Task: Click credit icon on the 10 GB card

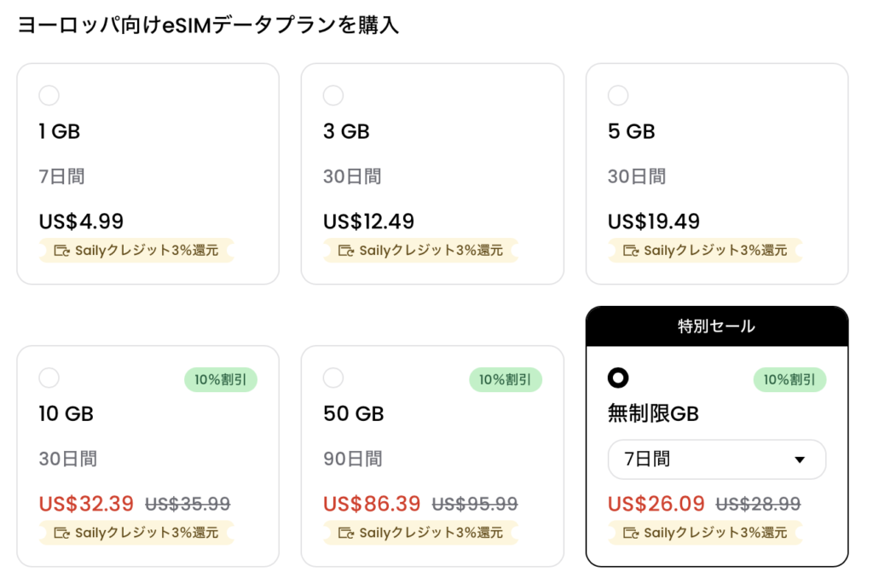Action: (x=62, y=533)
